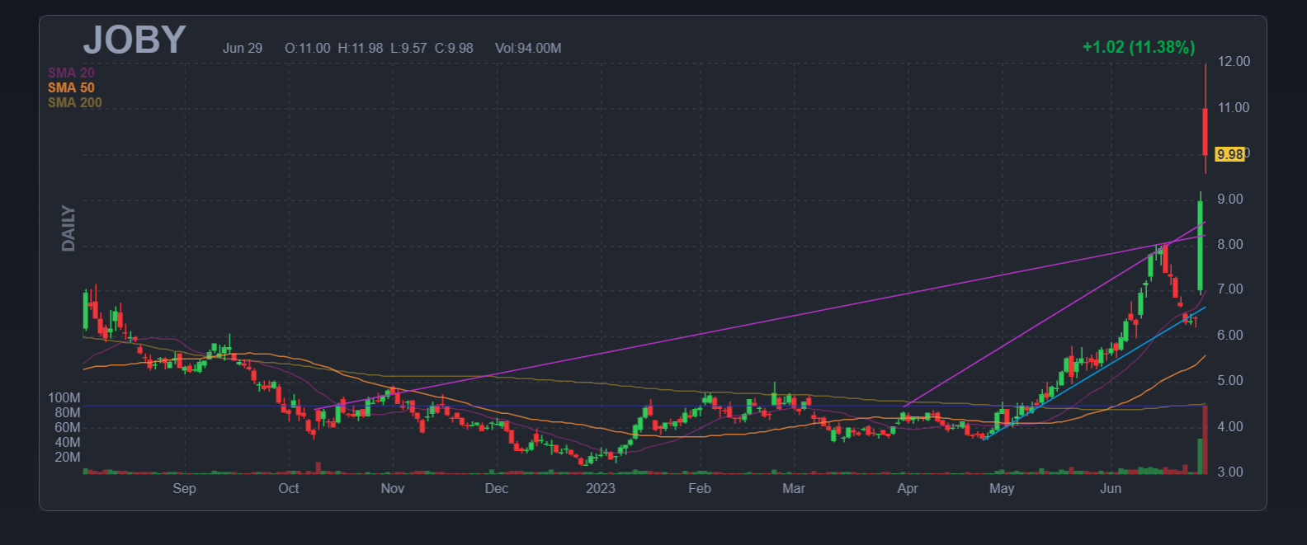Click the 11.00 price axis label
The width and height of the screenshot is (1307, 545).
[1234, 108]
